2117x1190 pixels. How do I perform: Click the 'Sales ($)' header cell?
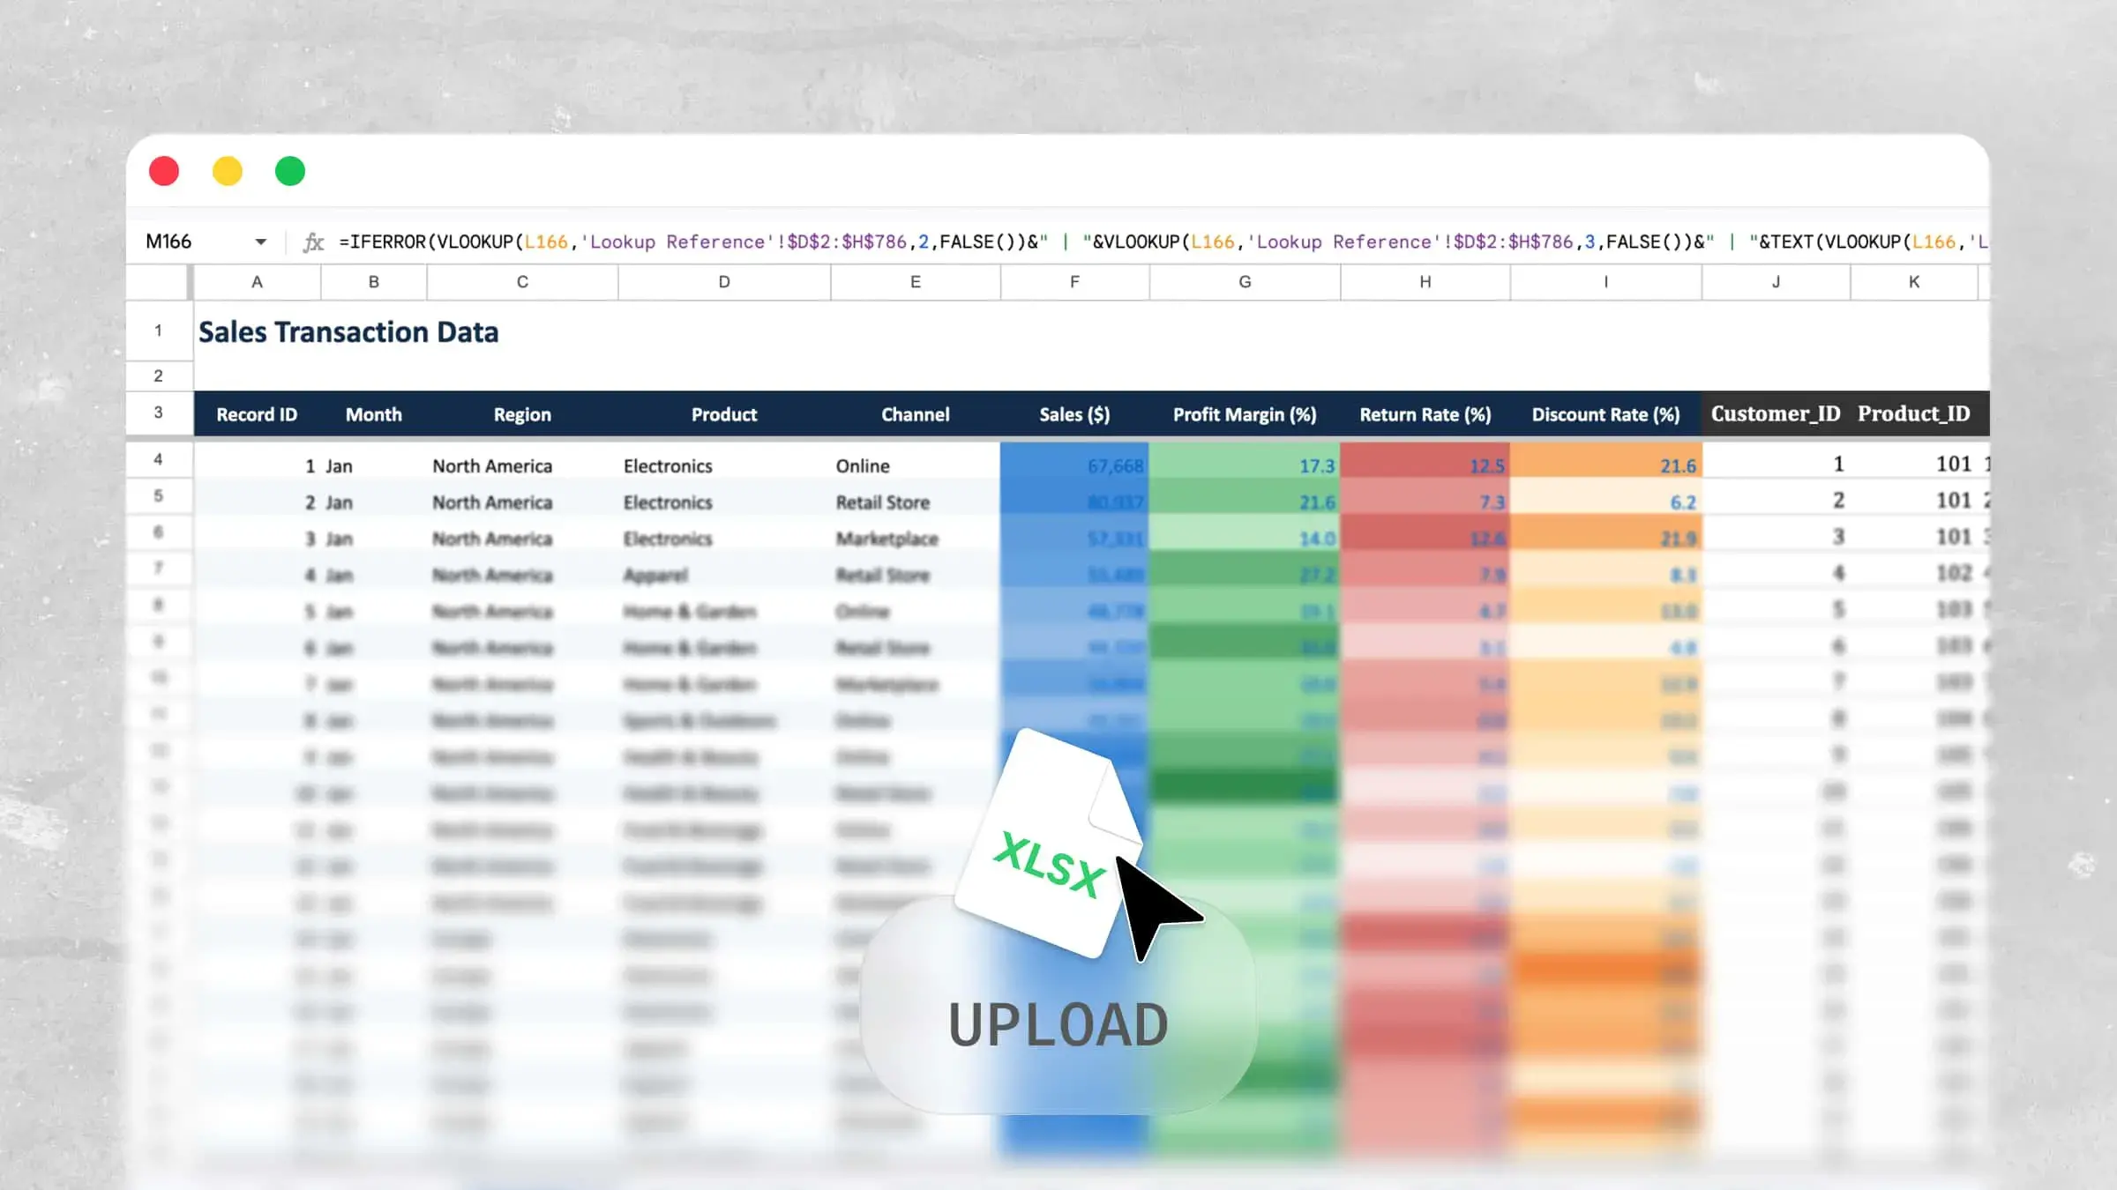coord(1074,414)
